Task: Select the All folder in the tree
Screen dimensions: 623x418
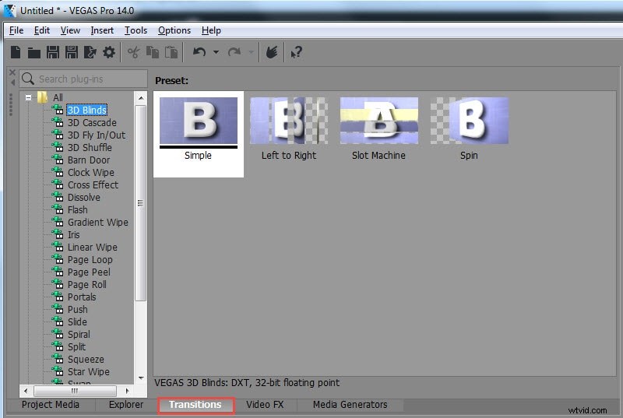Action: 58,97
